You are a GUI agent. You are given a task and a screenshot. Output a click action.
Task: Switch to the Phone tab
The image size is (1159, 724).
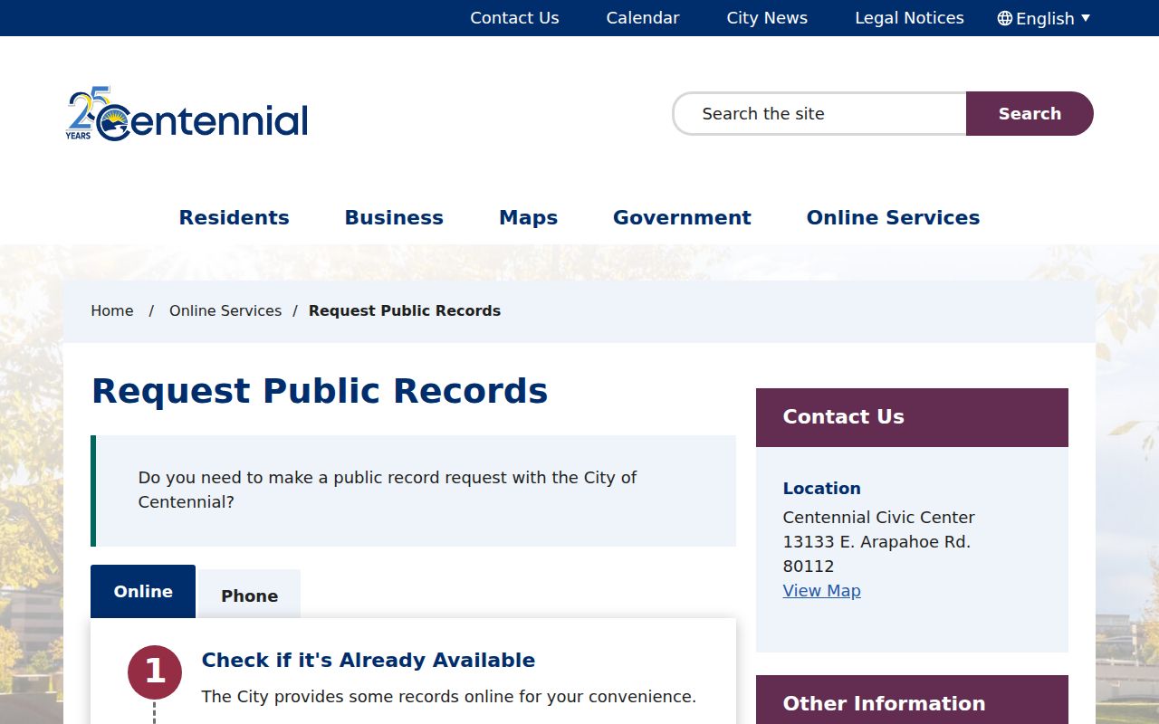250,595
